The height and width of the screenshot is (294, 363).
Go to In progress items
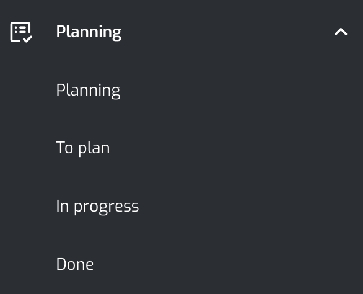point(97,206)
